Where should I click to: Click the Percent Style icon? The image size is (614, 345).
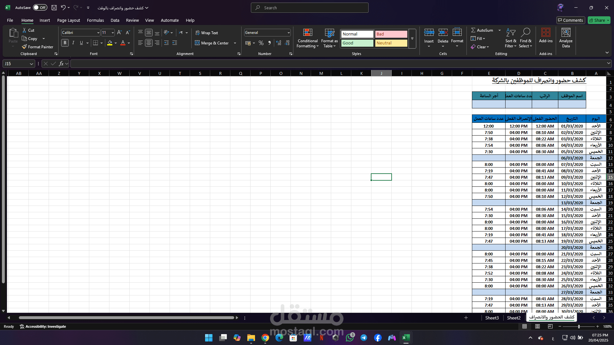tap(261, 43)
